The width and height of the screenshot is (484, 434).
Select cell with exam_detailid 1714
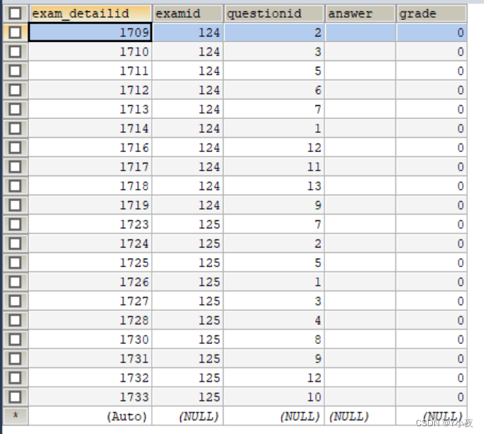point(90,128)
